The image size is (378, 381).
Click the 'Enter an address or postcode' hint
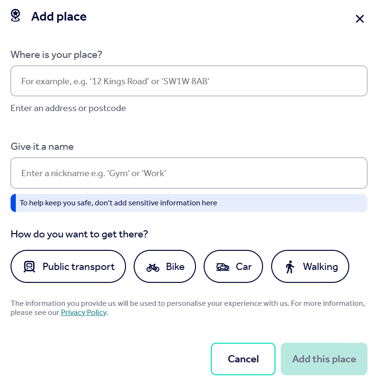69,108
